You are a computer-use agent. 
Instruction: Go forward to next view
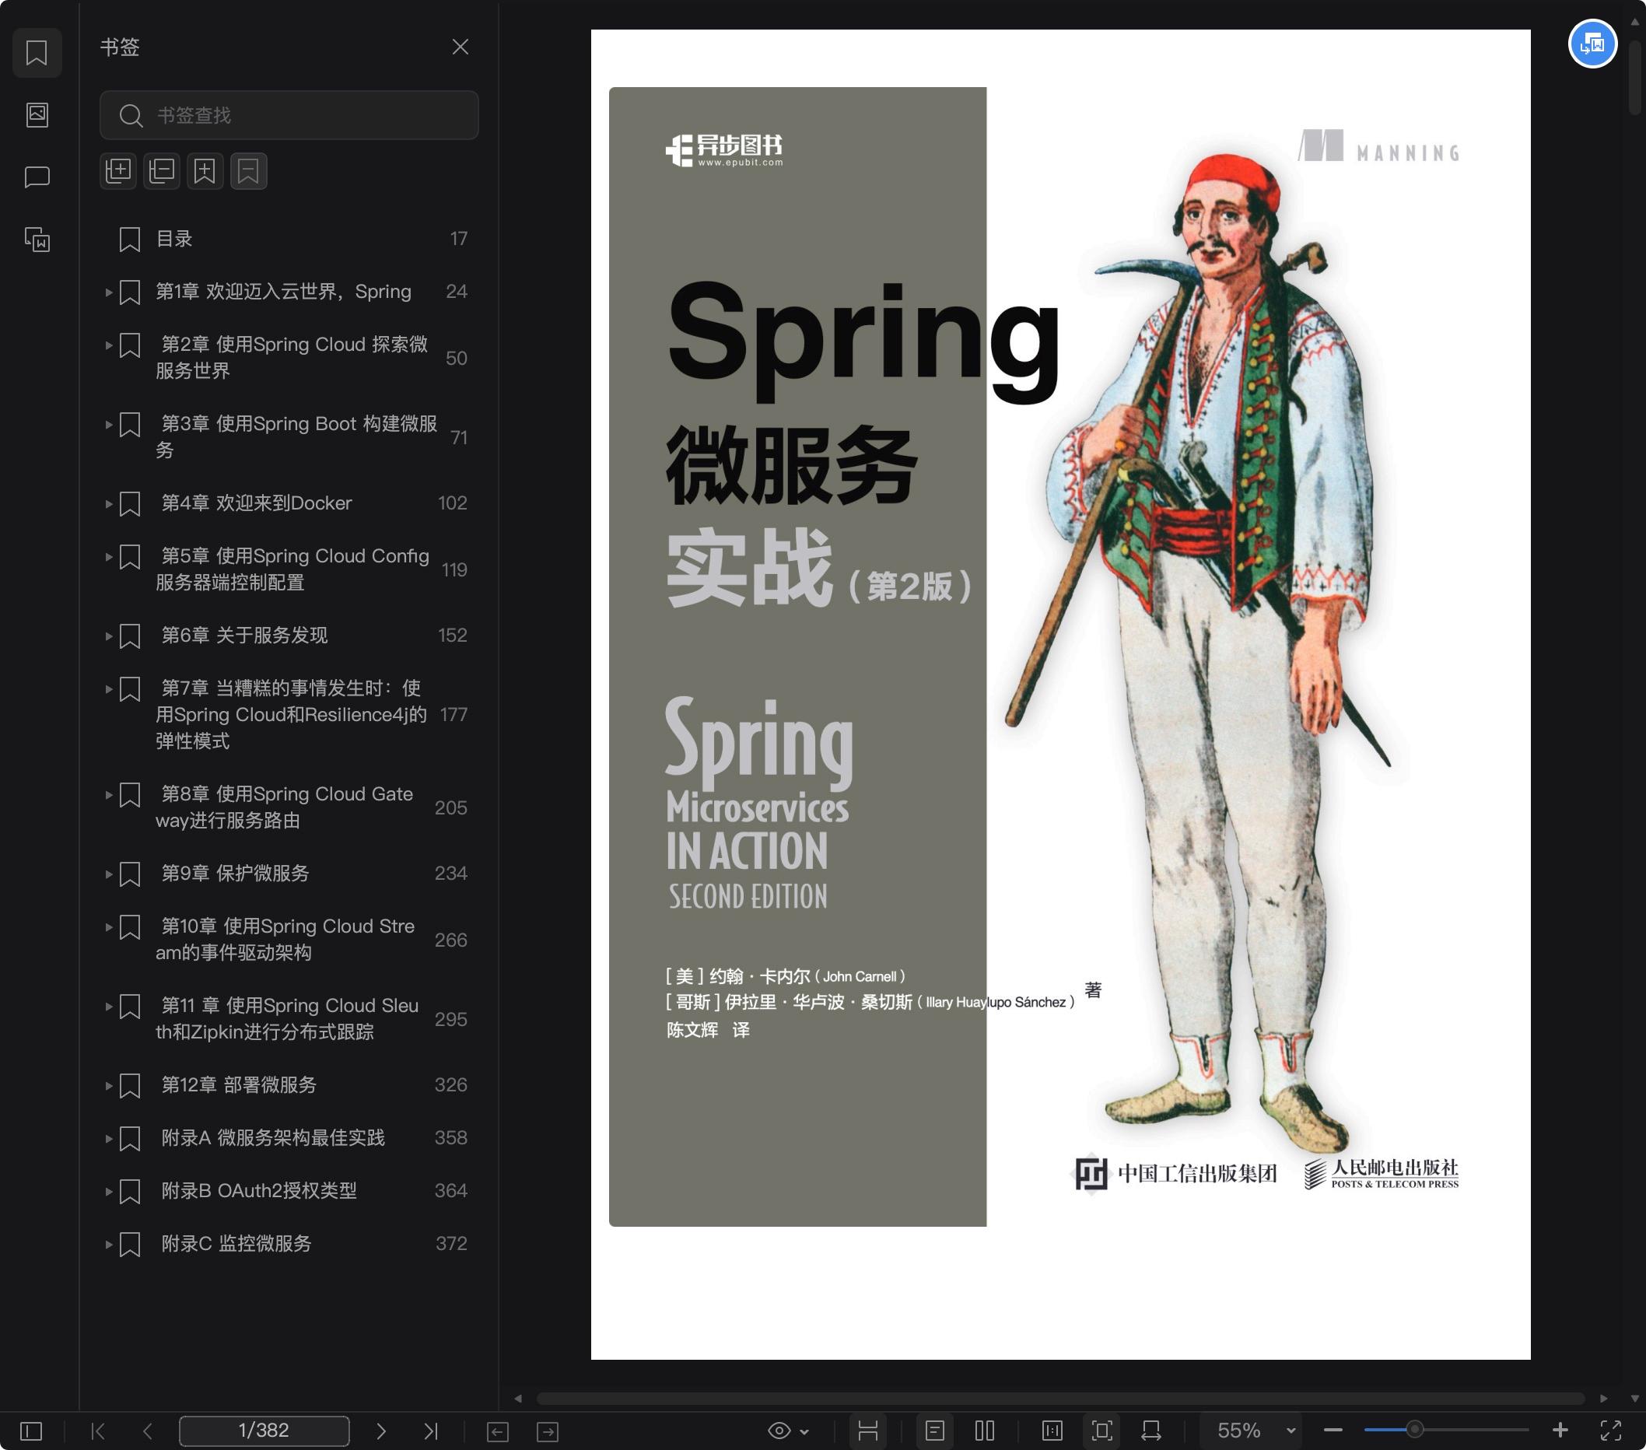click(x=548, y=1431)
